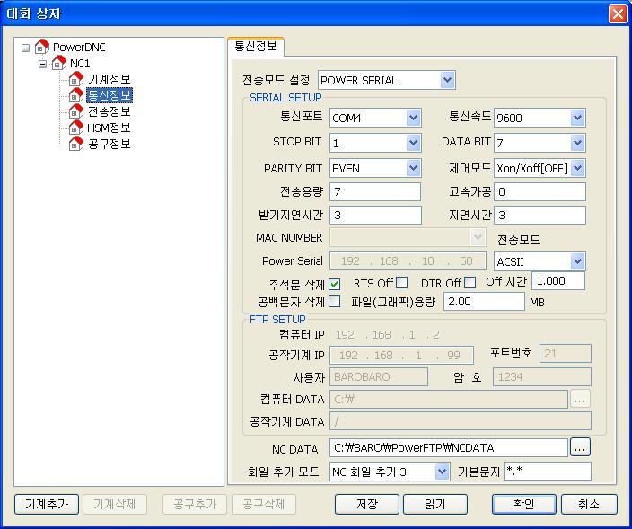This screenshot has height=529, width=632.
Task: Click the 기본문자 input field
Action: (x=548, y=471)
